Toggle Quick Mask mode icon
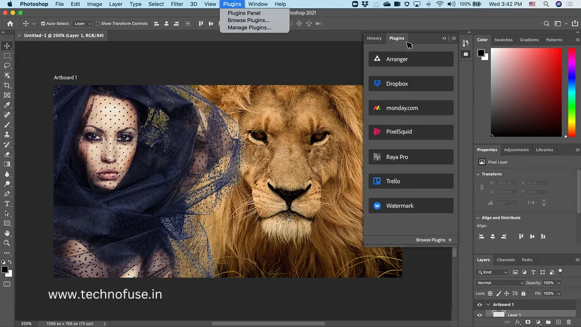581x327 pixels. click(x=7, y=284)
